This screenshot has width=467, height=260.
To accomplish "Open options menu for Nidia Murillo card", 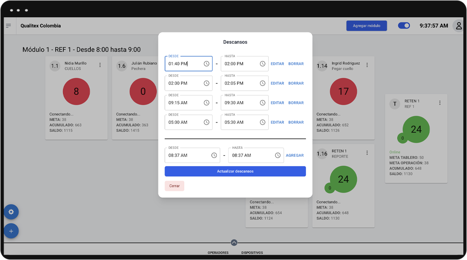I will tap(100, 66).
